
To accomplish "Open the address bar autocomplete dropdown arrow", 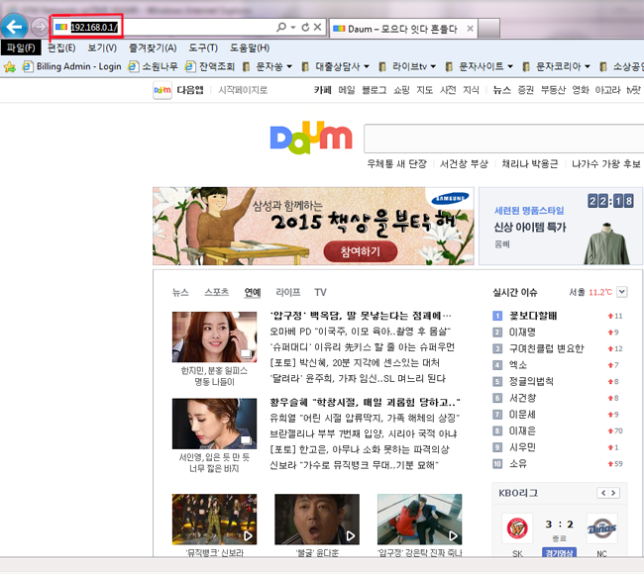I will (293, 27).
